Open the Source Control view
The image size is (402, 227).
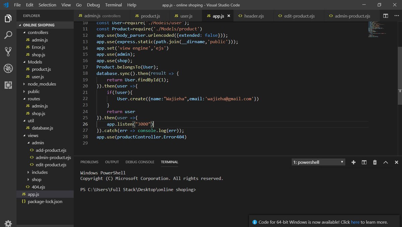tap(8, 51)
